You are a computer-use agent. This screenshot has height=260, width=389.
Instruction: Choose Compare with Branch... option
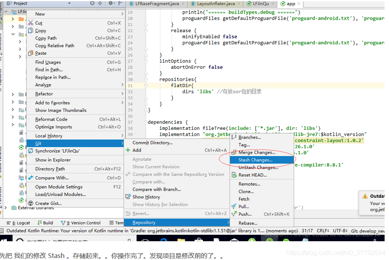point(176,189)
